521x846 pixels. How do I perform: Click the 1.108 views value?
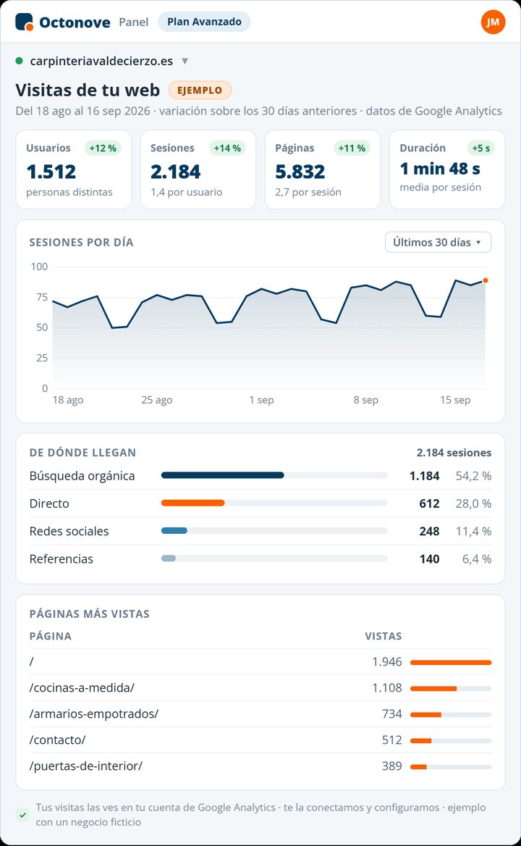click(x=387, y=688)
